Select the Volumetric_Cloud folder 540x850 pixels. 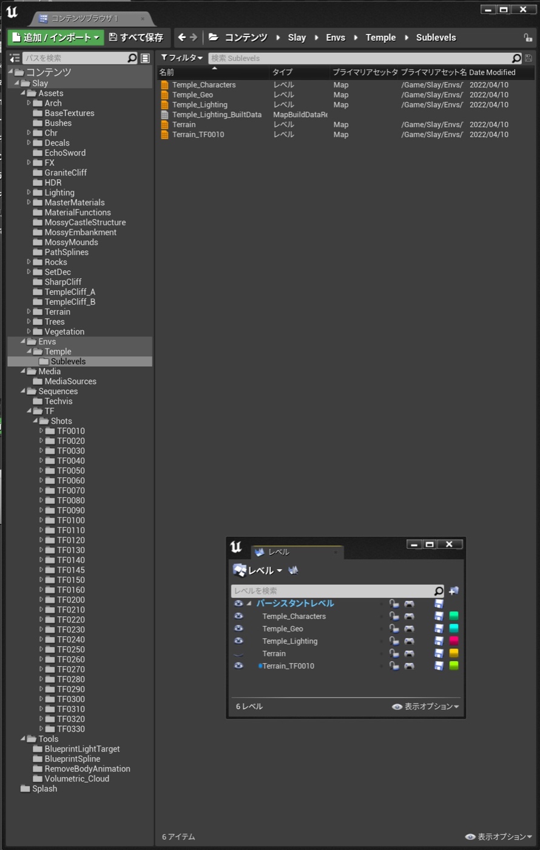tap(70, 779)
